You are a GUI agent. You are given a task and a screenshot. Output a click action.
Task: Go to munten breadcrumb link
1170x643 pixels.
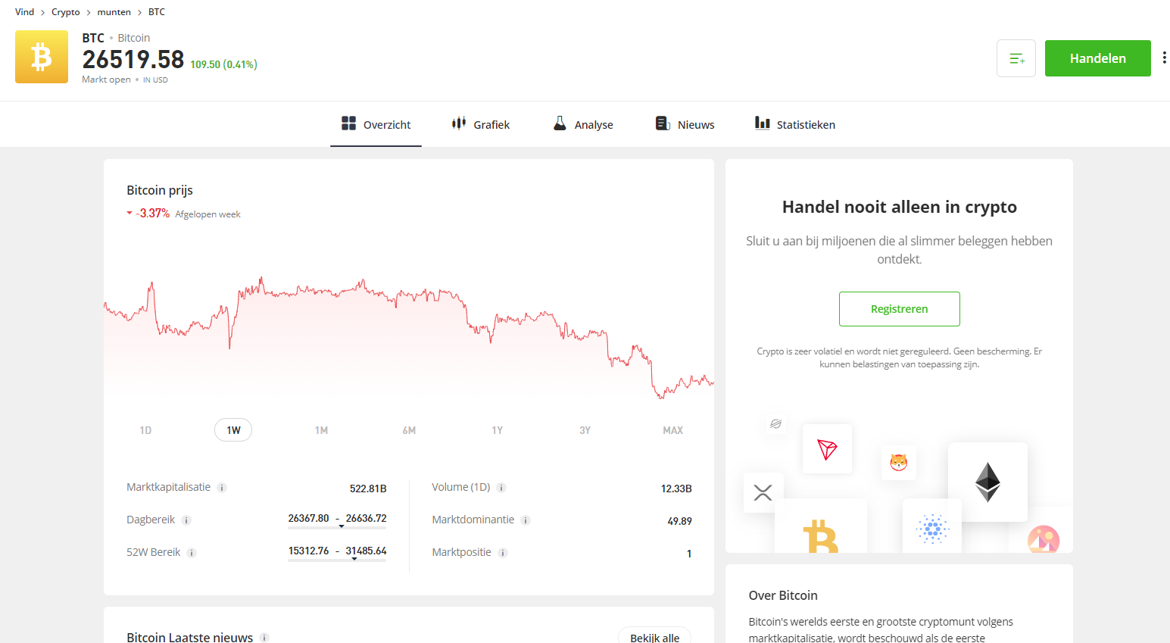114,12
